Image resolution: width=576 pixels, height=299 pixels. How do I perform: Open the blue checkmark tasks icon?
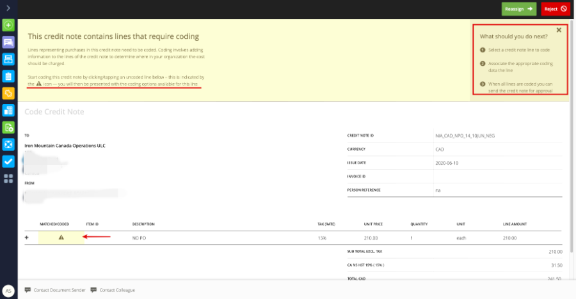(x=8, y=162)
